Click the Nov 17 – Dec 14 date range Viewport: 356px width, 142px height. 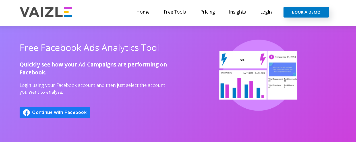point(254,73)
